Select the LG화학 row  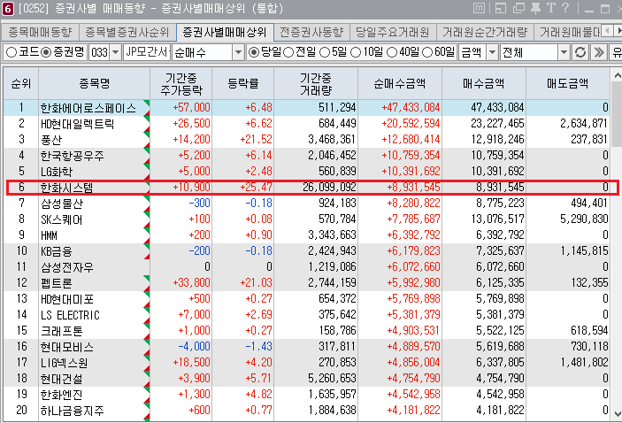(307, 171)
